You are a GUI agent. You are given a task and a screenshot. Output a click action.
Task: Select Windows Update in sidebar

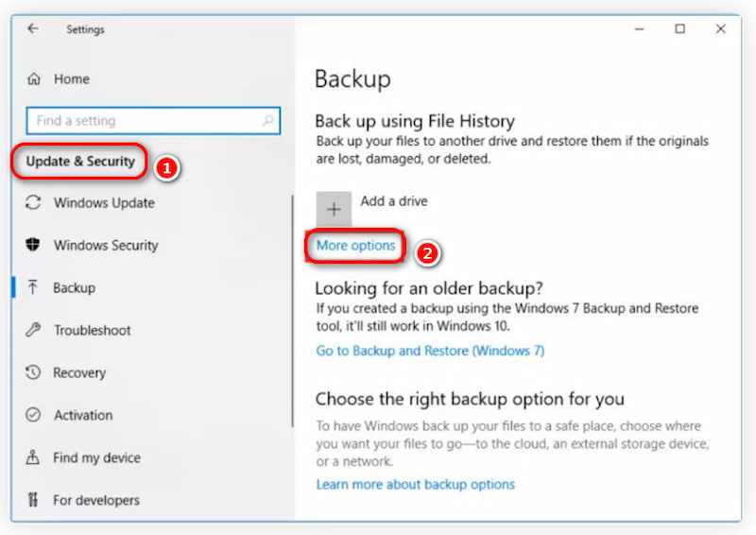(104, 202)
